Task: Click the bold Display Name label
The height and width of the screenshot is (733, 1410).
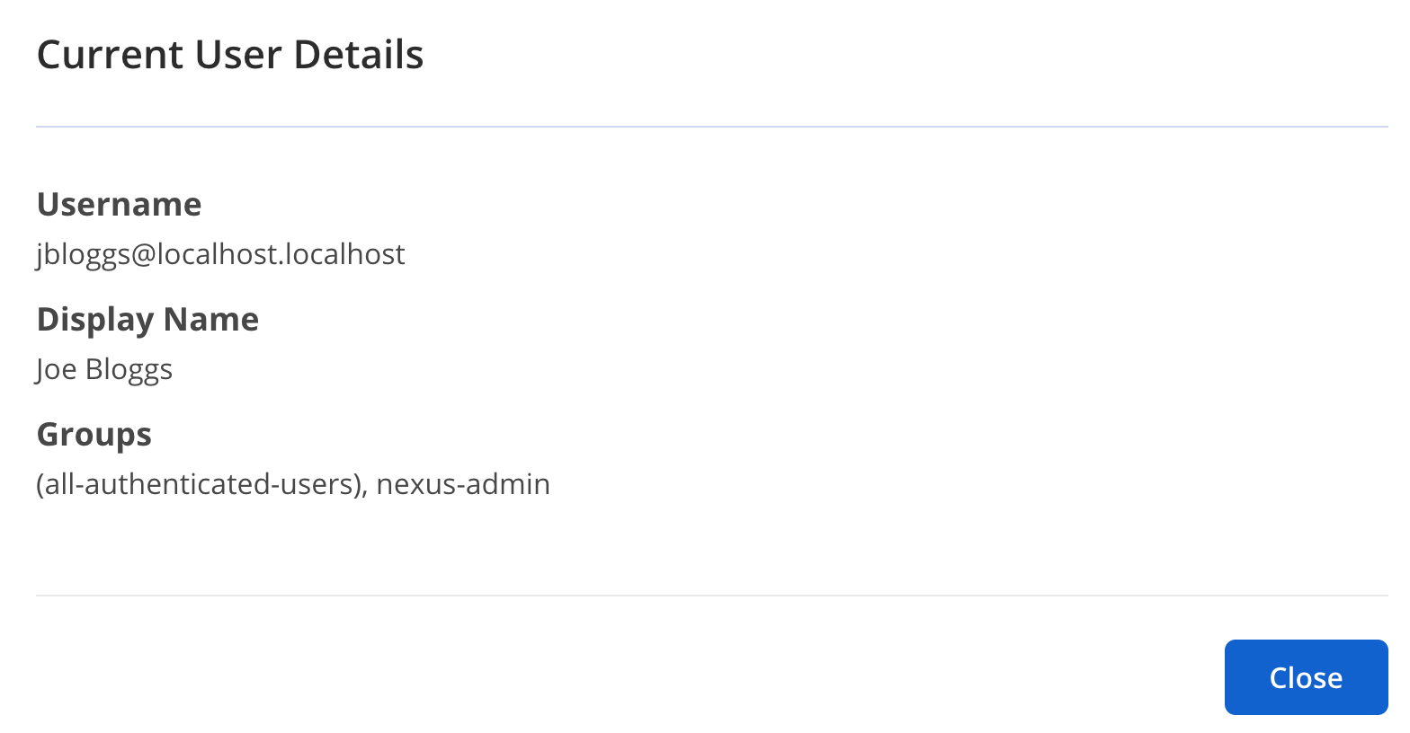Action: pos(147,320)
